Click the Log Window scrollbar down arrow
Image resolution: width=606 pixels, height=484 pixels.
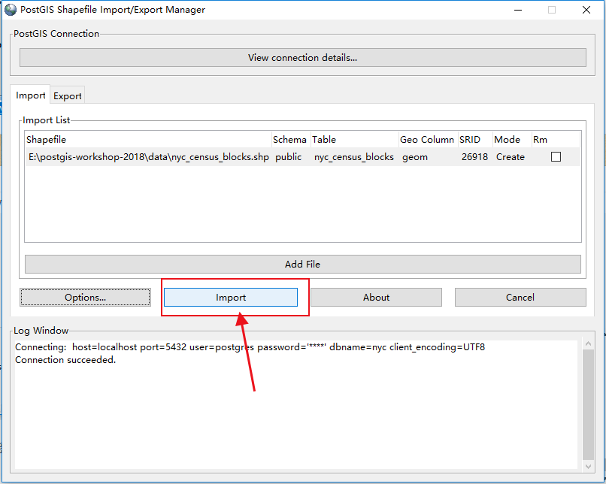coord(588,466)
